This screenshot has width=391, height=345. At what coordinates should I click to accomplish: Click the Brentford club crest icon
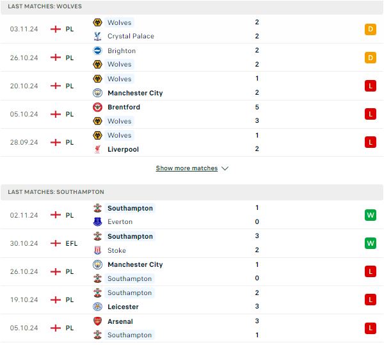(x=97, y=108)
